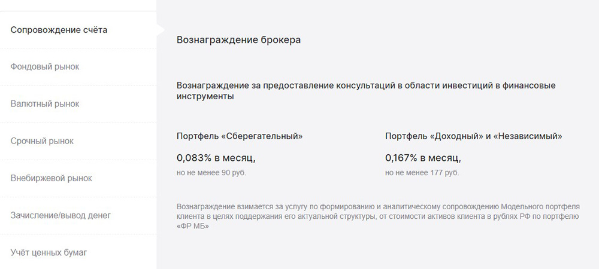Click the 0,167% в месяц rate
The width and height of the screenshot is (599, 269).
(x=423, y=158)
